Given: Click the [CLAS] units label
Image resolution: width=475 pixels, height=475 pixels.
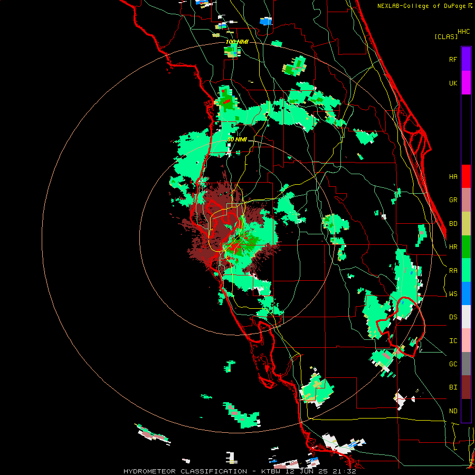Looking at the screenshot, I should (446, 36).
